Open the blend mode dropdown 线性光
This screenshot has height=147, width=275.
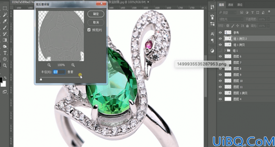[231, 19]
